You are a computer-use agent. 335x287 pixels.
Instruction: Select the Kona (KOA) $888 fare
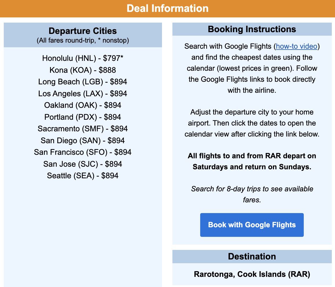click(82, 70)
